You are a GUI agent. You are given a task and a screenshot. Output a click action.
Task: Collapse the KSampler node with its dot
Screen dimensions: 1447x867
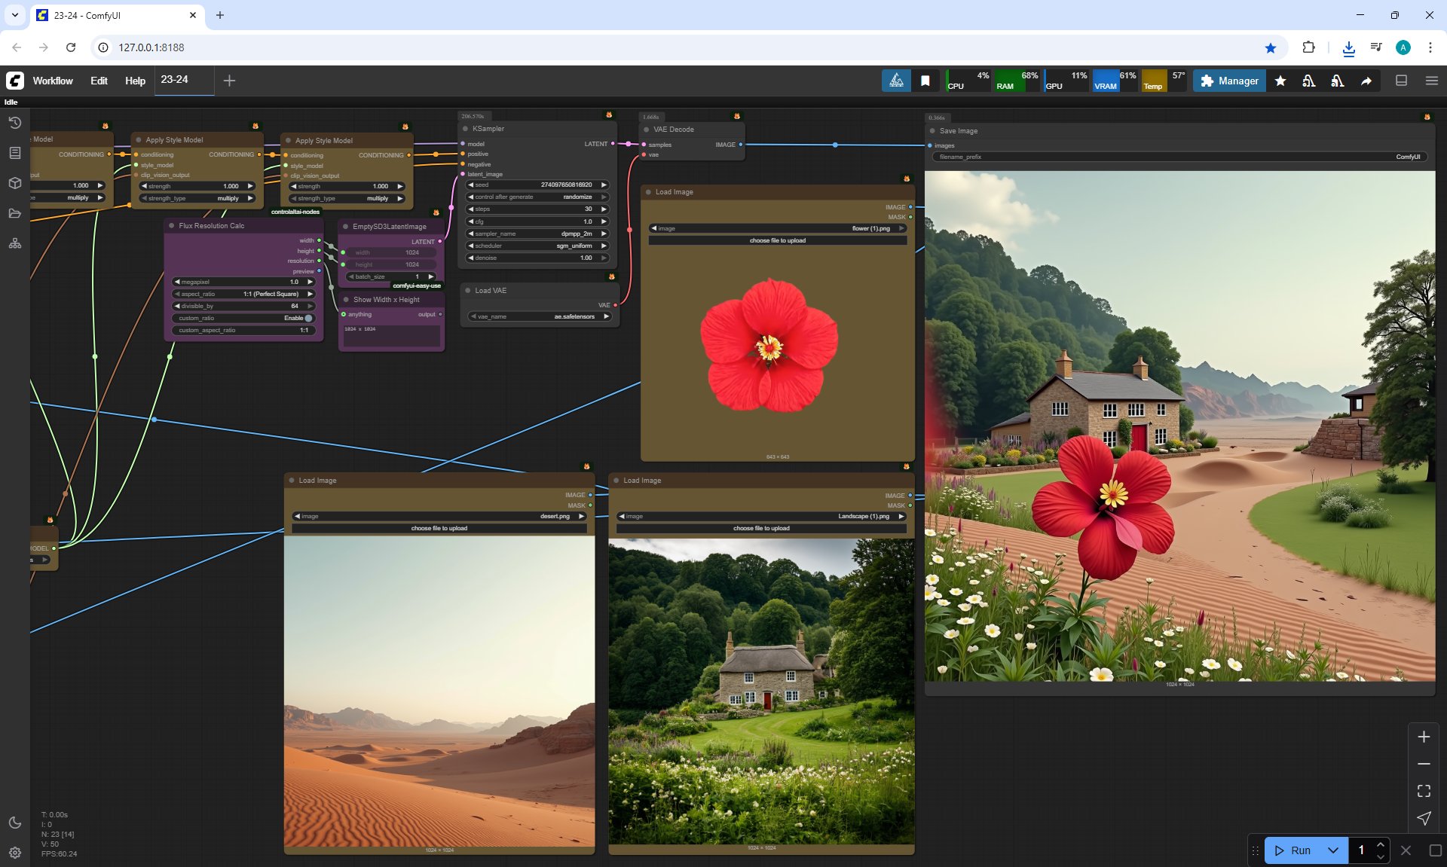[x=466, y=129]
